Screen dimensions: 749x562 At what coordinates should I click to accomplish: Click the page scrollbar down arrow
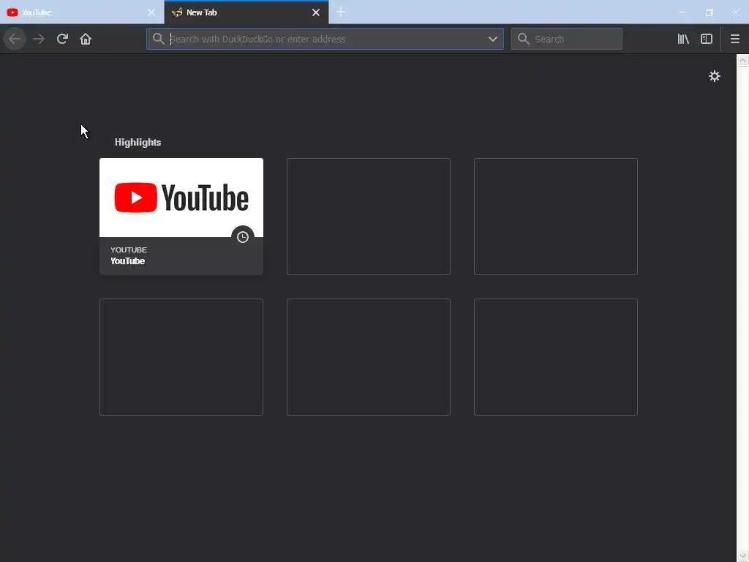(x=742, y=556)
